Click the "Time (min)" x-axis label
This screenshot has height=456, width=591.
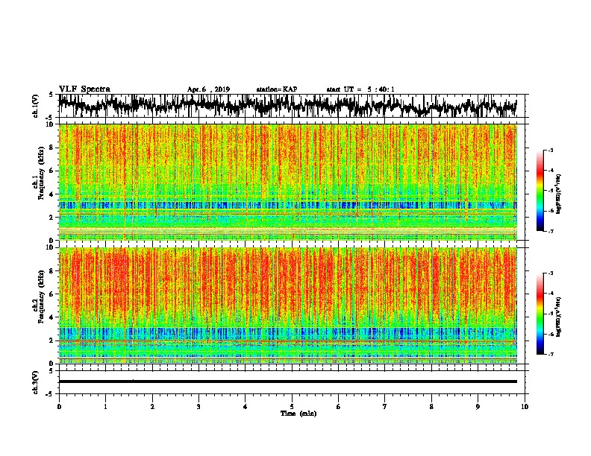coord(298,414)
